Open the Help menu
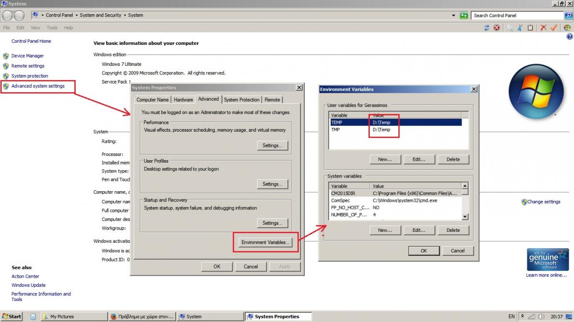This screenshot has width=574, height=322. click(68, 28)
